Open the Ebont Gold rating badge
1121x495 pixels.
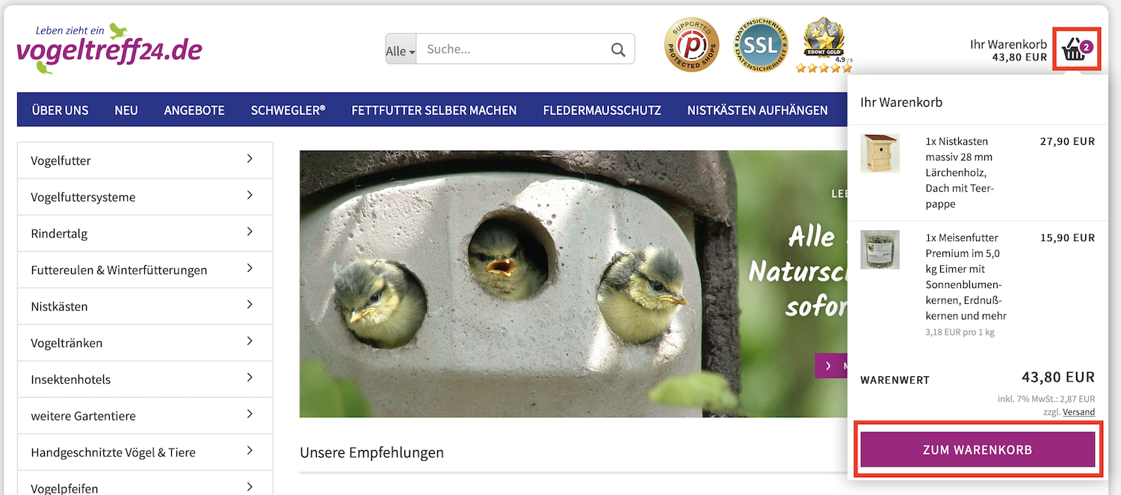coord(824,45)
